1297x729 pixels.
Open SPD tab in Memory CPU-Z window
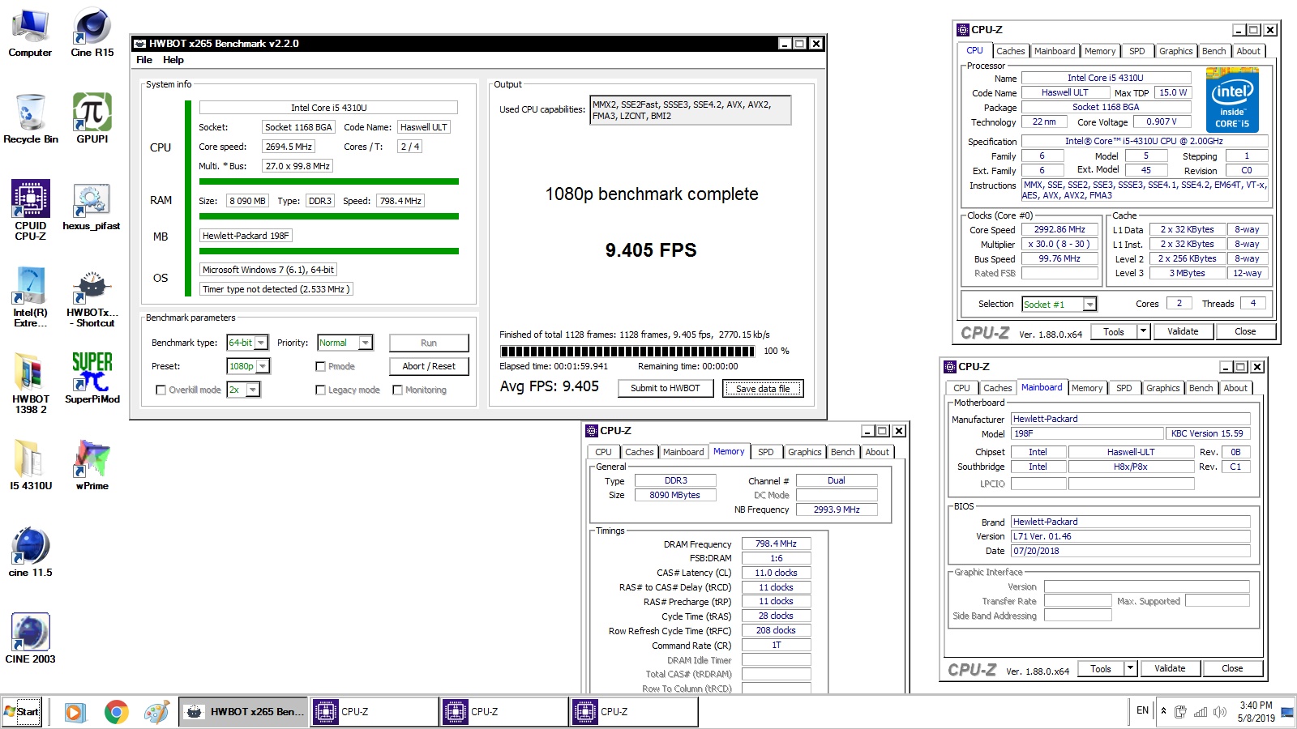[765, 452]
